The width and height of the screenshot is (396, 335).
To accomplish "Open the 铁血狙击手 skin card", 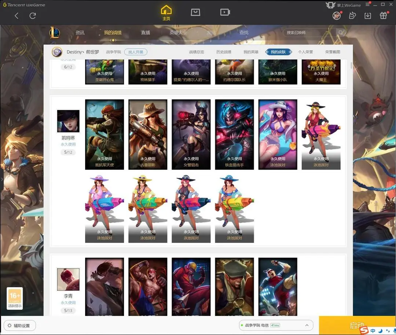I will tap(234, 134).
